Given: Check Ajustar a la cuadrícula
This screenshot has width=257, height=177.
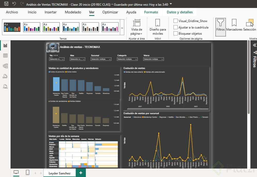Looking at the screenshot, I should tap(176, 27).
